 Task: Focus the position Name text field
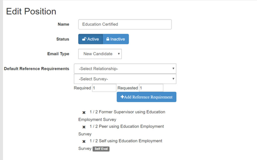point(125,24)
